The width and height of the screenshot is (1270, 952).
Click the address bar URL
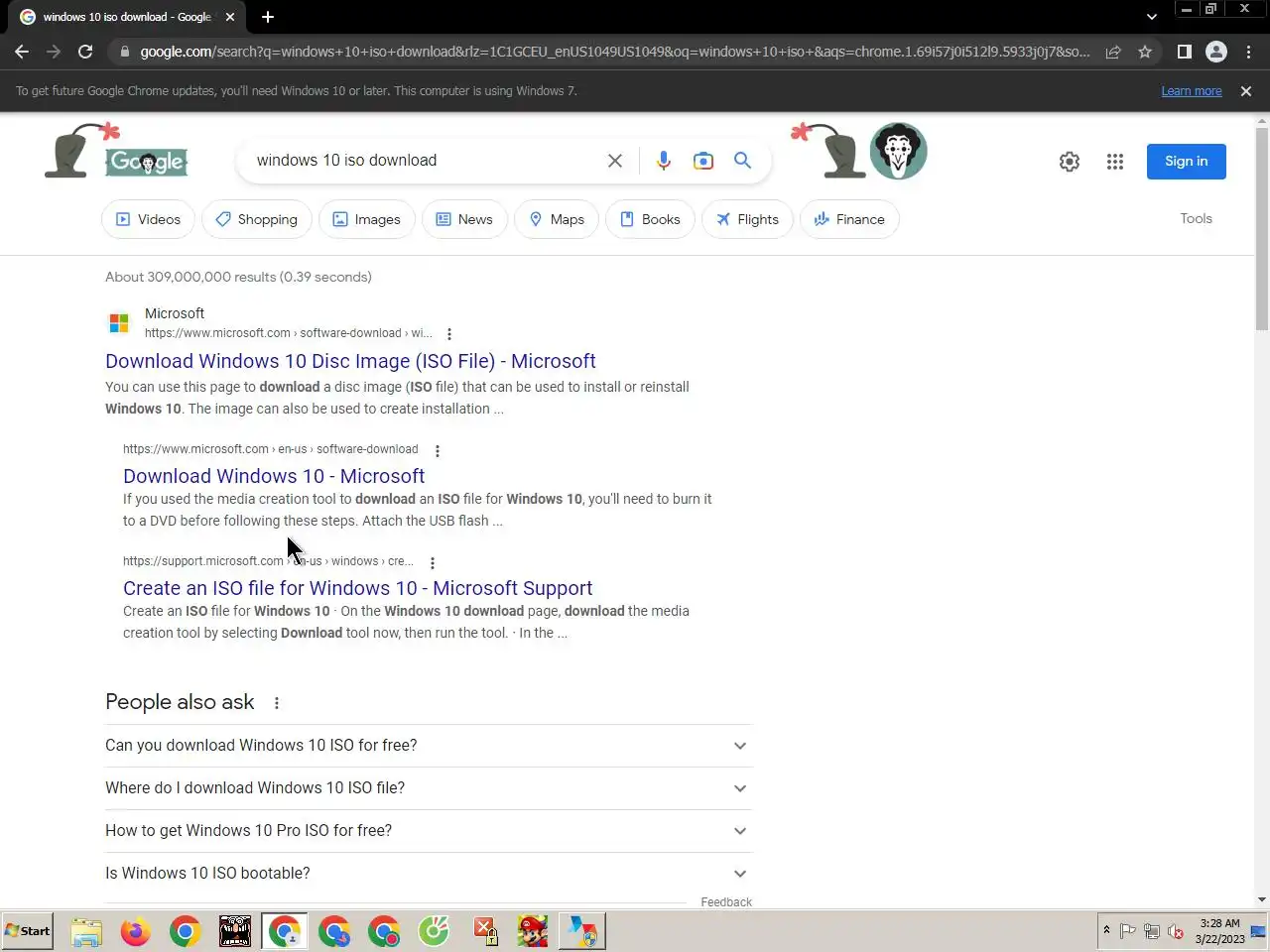614,52
